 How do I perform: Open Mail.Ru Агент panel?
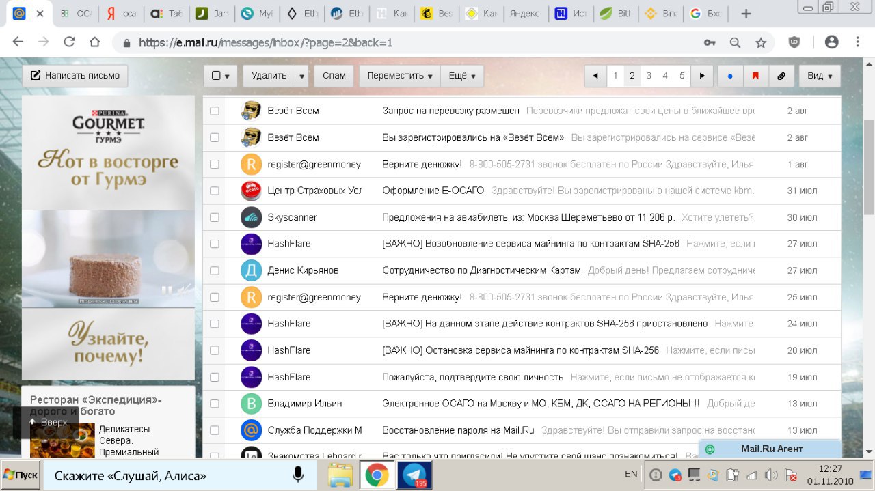[x=770, y=449]
